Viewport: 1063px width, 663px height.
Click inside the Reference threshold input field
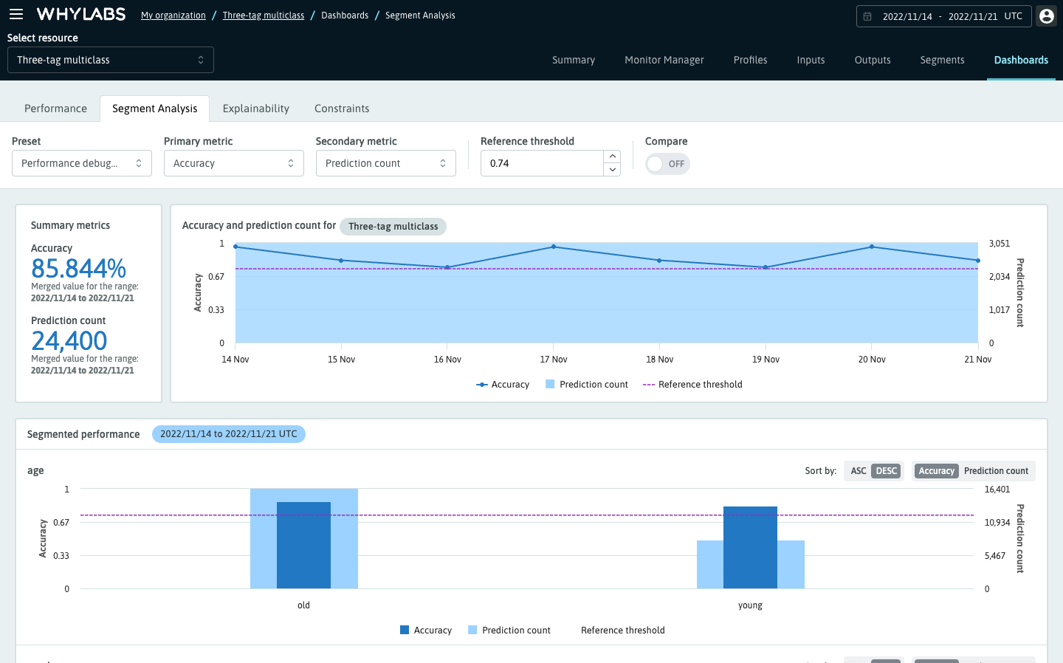539,162
